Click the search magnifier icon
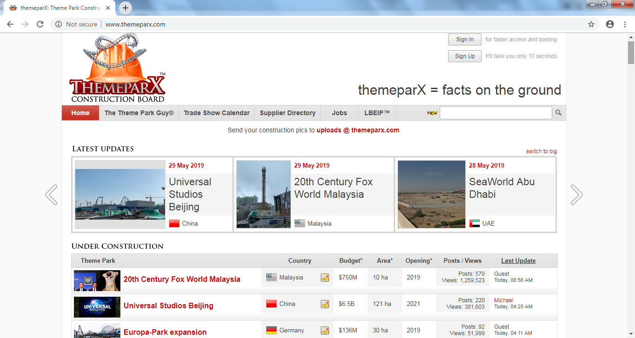 [558, 113]
